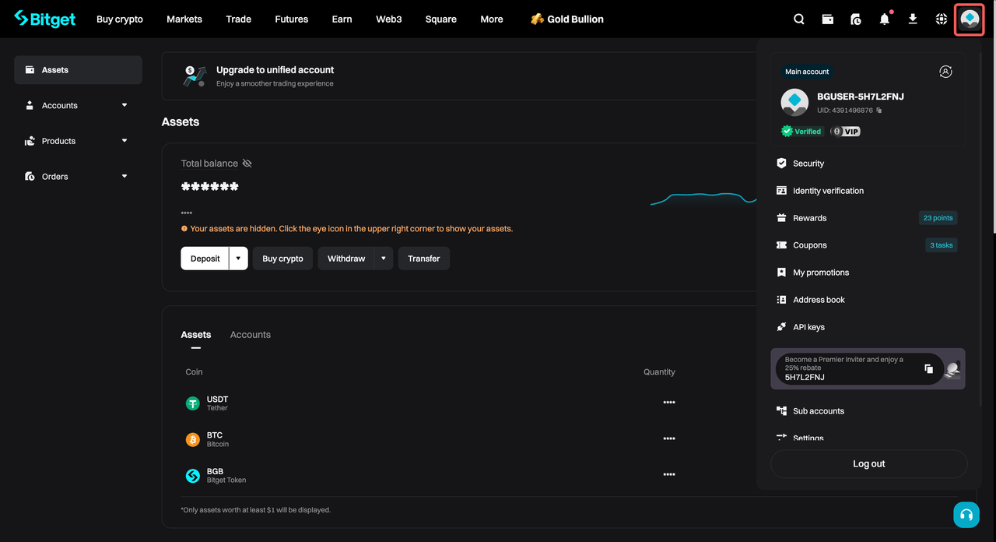
Task: Click the Buy crypto button below balance
Action: 282,259
